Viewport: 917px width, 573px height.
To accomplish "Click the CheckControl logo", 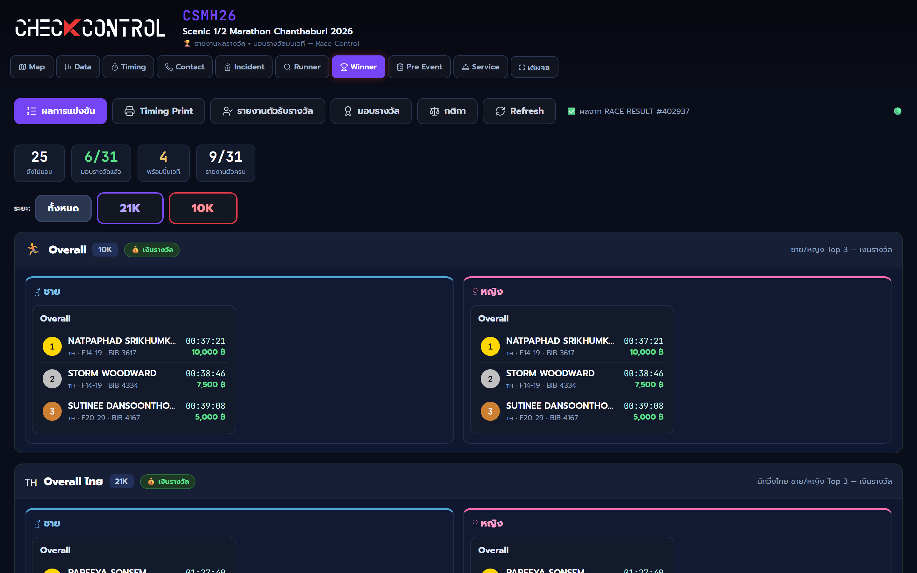I will click(x=90, y=28).
